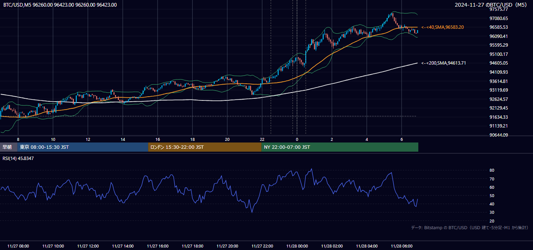The height and width of the screenshot is (250, 533).
Task: Click the 11/27 12:00 date label
Action: [88, 246]
